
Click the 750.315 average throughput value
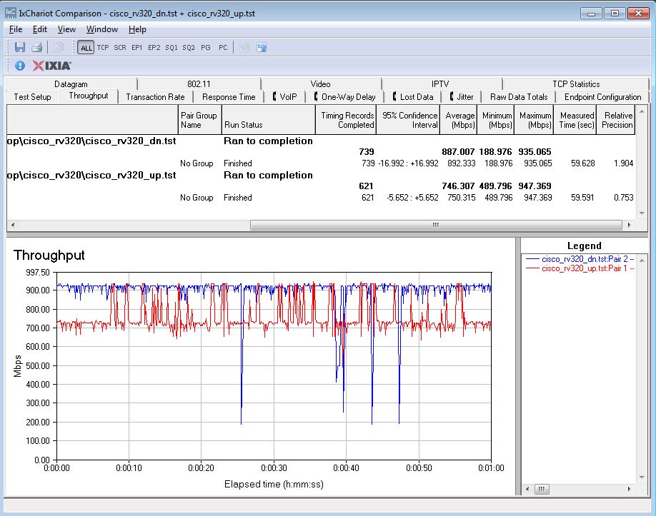click(461, 198)
